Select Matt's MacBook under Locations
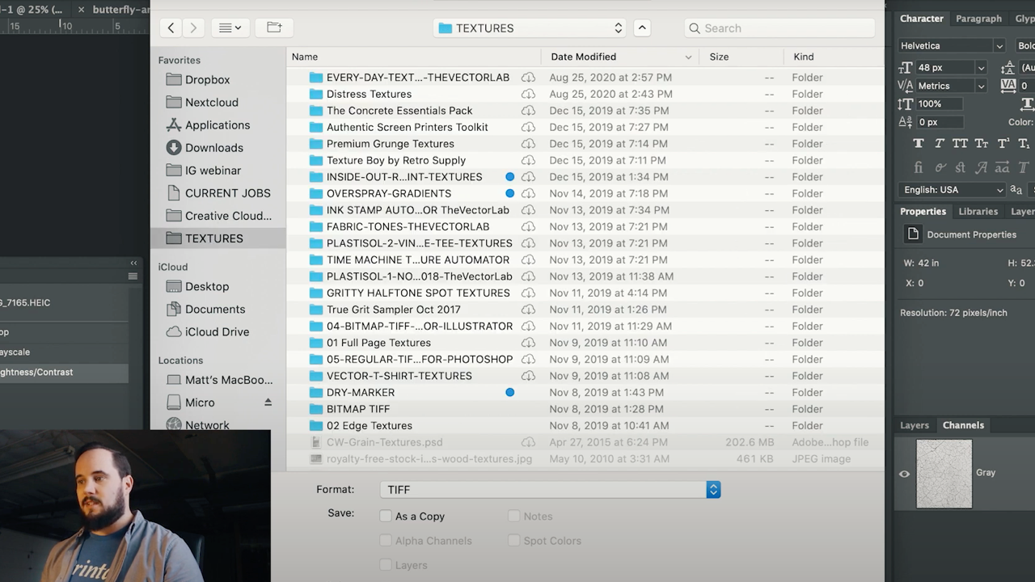This screenshot has height=582, width=1035. click(x=229, y=379)
